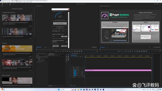This screenshot has height=91, width=162.
Task: Click the Run Benchmark button
Action: click(60, 24)
